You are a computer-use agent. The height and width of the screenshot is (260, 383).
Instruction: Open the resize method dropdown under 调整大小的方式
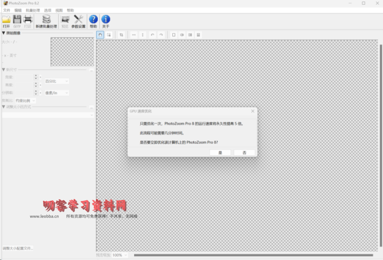pos(48,115)
